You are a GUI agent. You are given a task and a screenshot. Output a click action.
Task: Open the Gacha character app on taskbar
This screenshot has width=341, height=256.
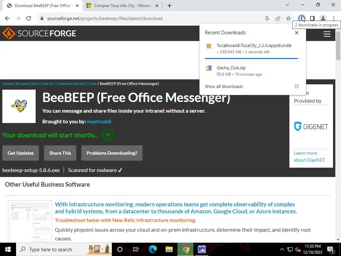click(201, 249)
